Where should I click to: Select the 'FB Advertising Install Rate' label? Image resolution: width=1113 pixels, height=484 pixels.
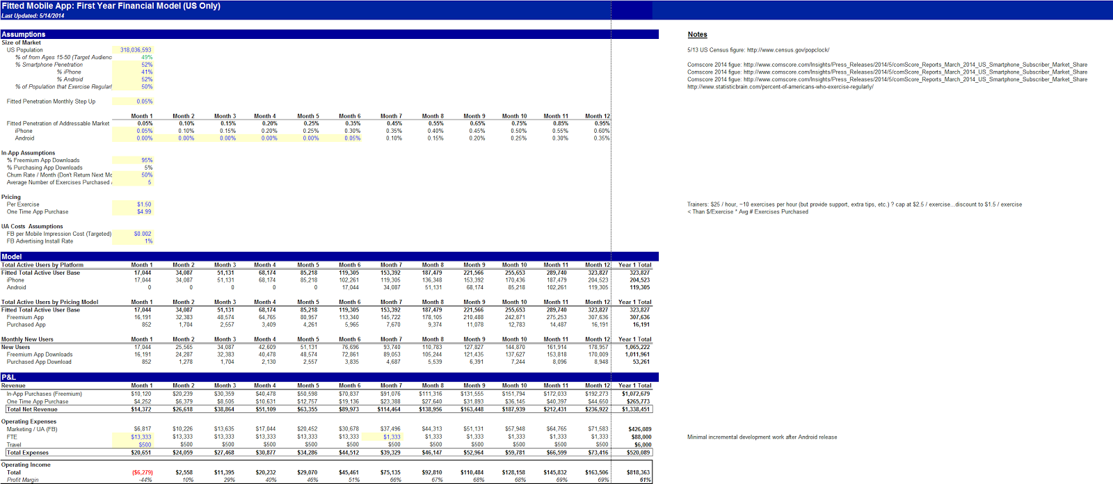tap(40, 241)
